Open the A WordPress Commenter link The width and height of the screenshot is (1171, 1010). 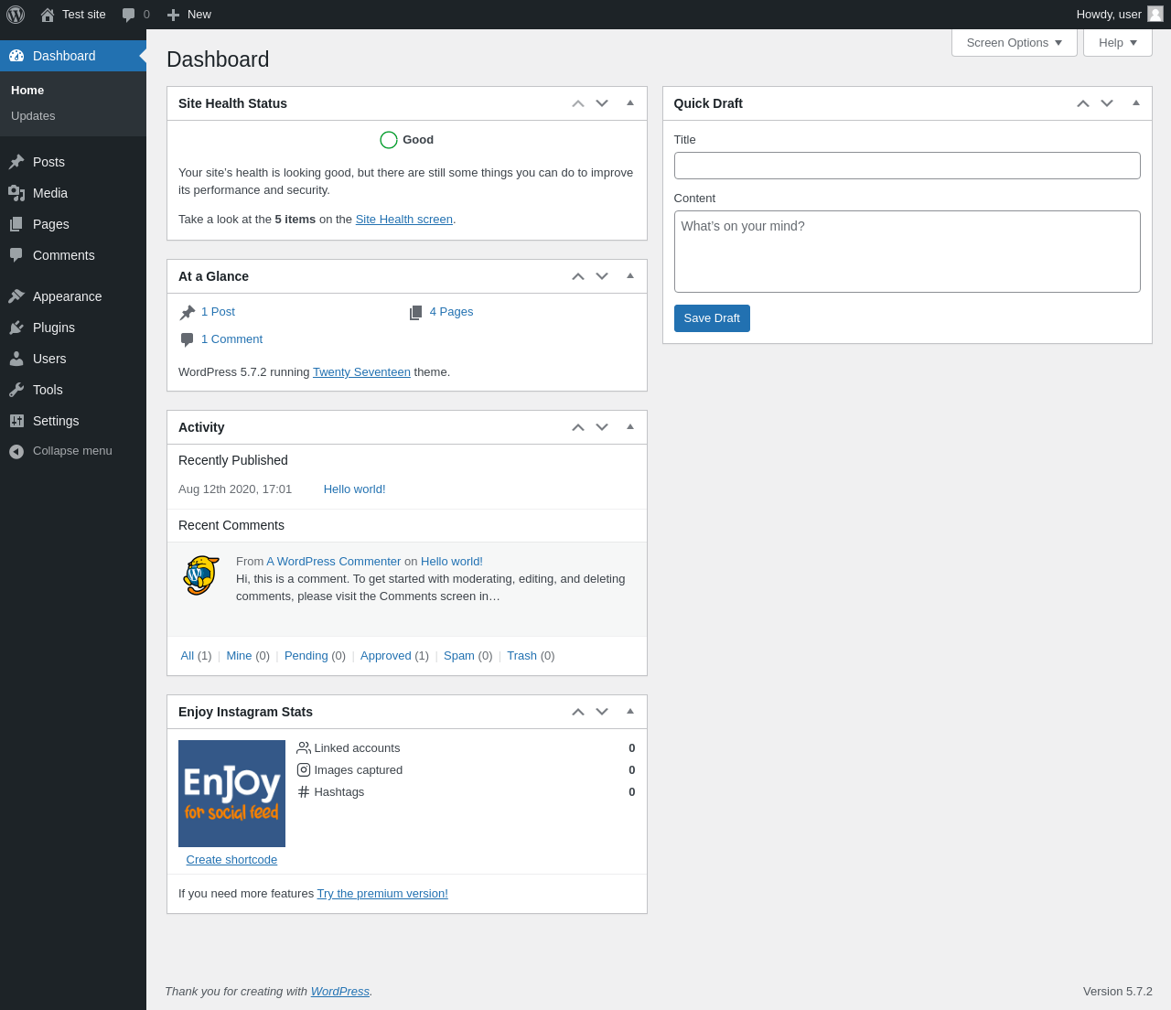pyautogui.click(x=333, y=562)
